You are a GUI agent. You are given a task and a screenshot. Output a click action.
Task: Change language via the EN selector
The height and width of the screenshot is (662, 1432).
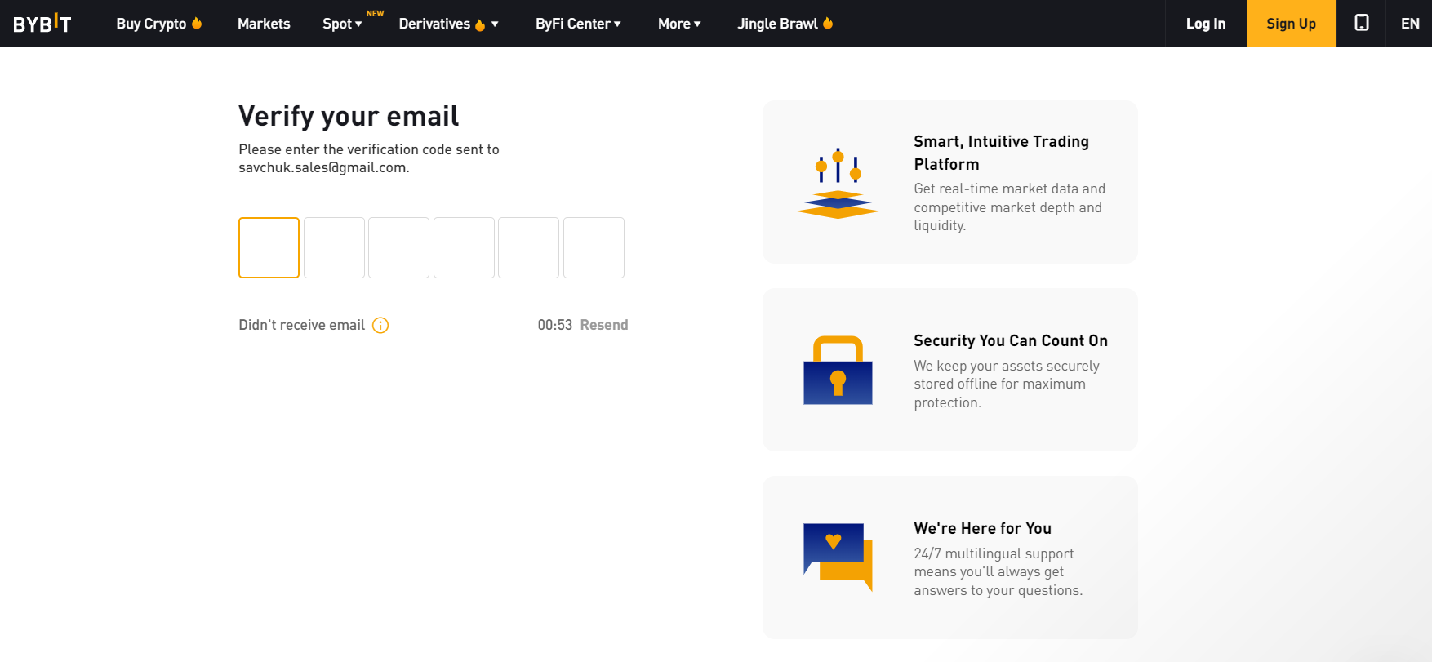pyautogui.click(x=1410, y=24)
